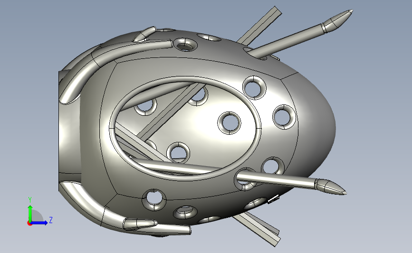Click the blue Z axis arrow of the triad
This screenshot has height=253, width=412.
(x=39, y=223)
